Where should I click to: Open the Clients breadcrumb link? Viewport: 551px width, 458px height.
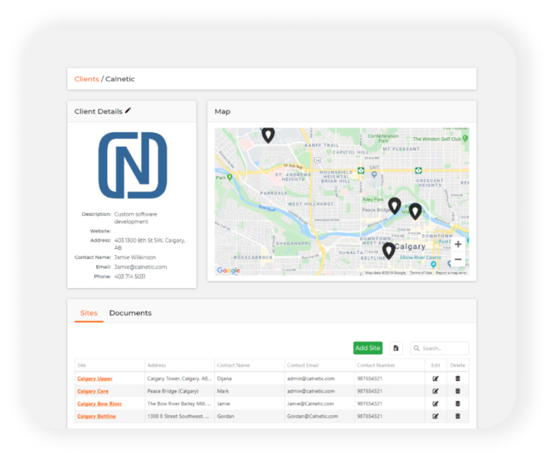click(x=87, y=79)
